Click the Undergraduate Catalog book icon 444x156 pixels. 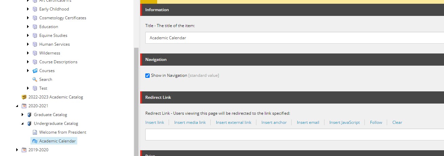[x=29, y=124]
